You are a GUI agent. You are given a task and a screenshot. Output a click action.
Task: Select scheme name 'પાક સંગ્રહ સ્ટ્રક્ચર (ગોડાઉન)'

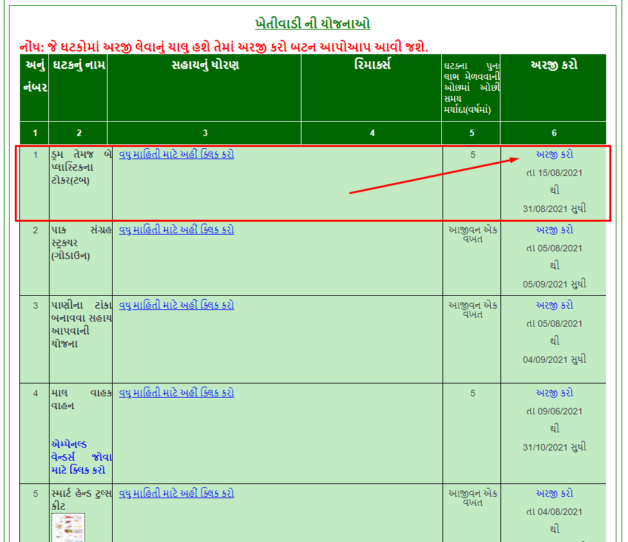pyautogui.click(x=81, y=243)
